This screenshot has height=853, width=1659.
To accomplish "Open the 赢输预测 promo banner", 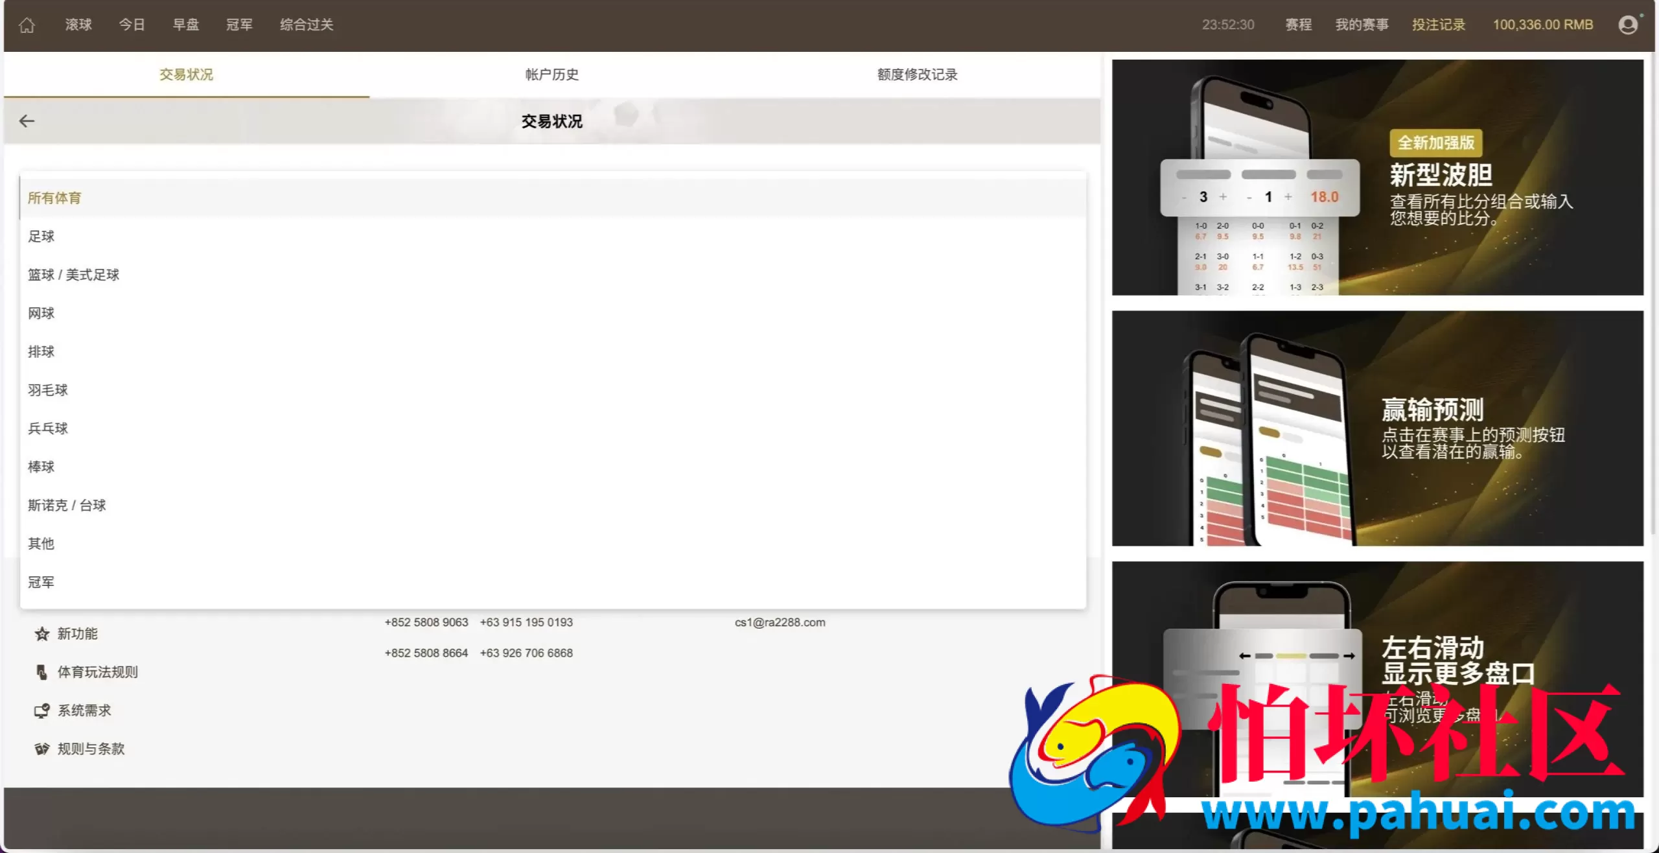I will click(1378, 428).
